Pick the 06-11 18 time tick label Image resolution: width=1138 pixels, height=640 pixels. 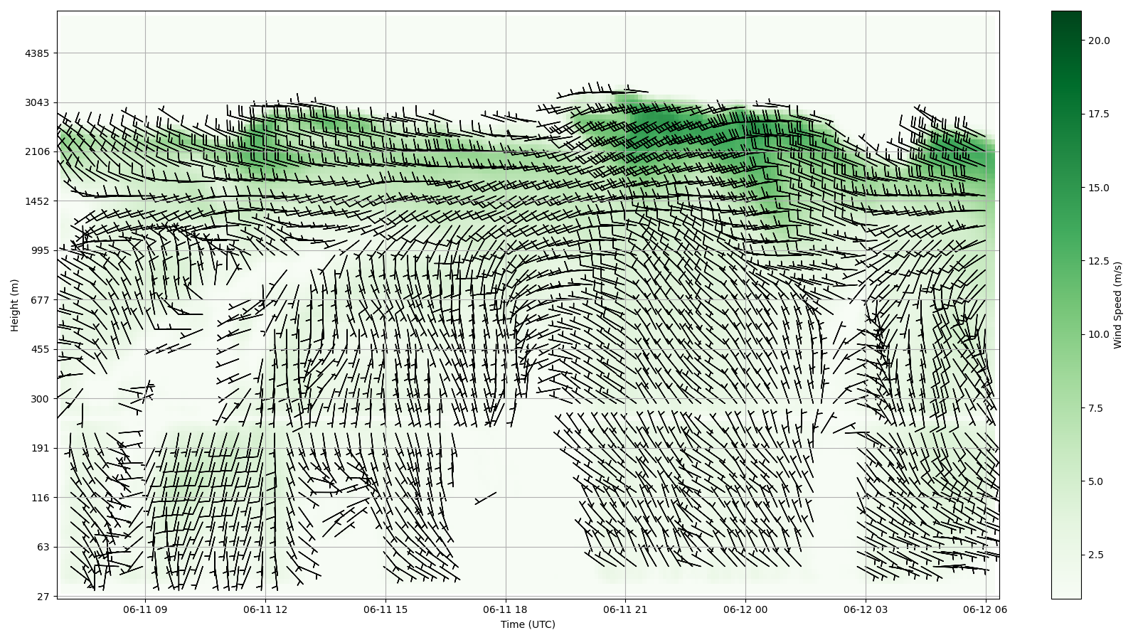505,609
